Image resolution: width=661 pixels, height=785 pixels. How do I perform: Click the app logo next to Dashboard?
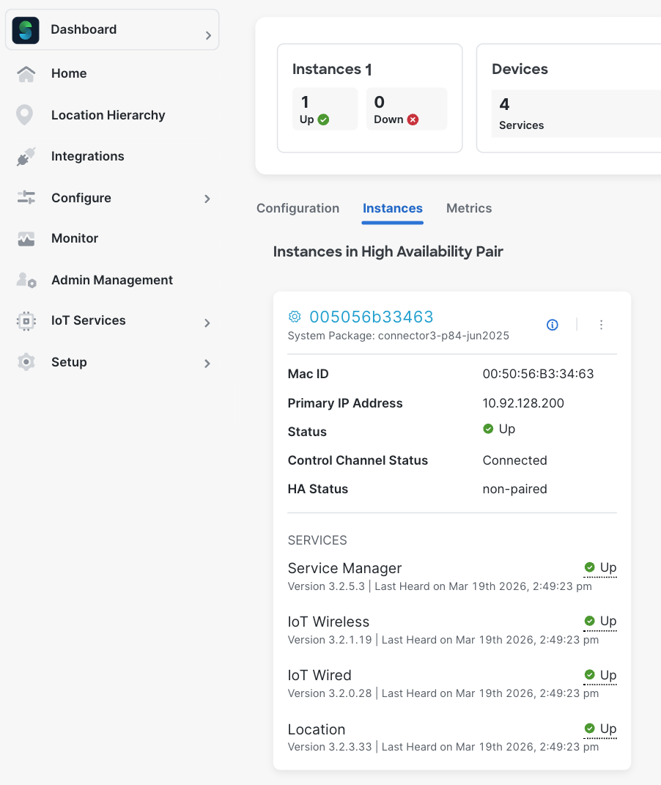coord(26,30)
